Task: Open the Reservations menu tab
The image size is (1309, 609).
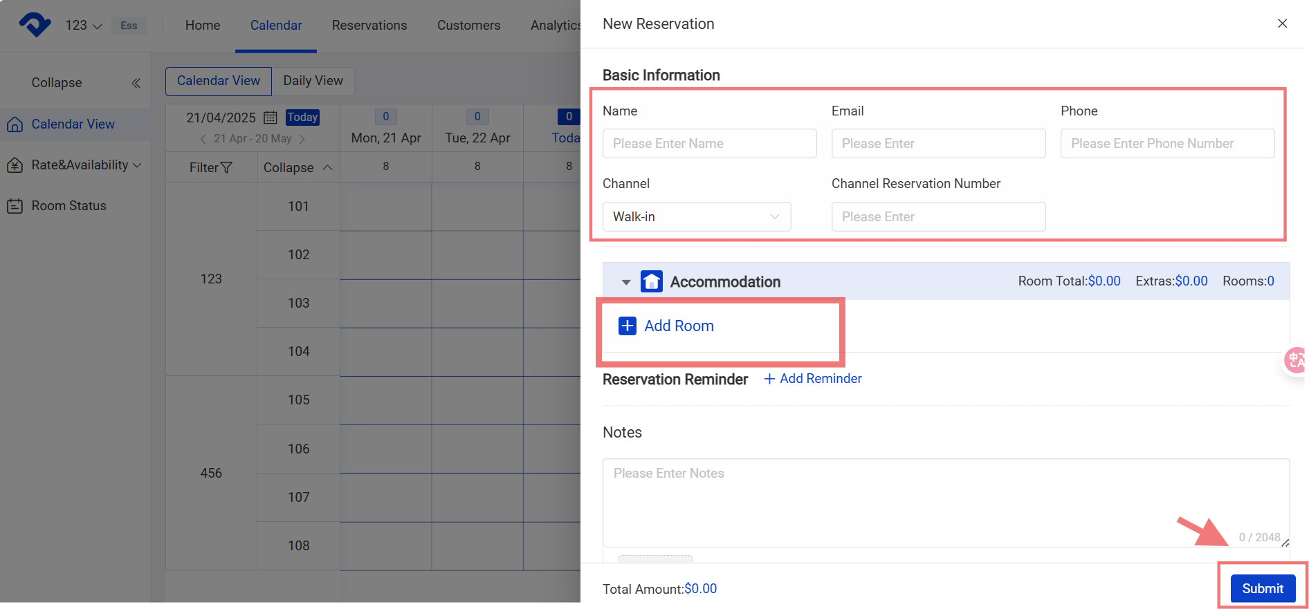Action: [369, 26]
